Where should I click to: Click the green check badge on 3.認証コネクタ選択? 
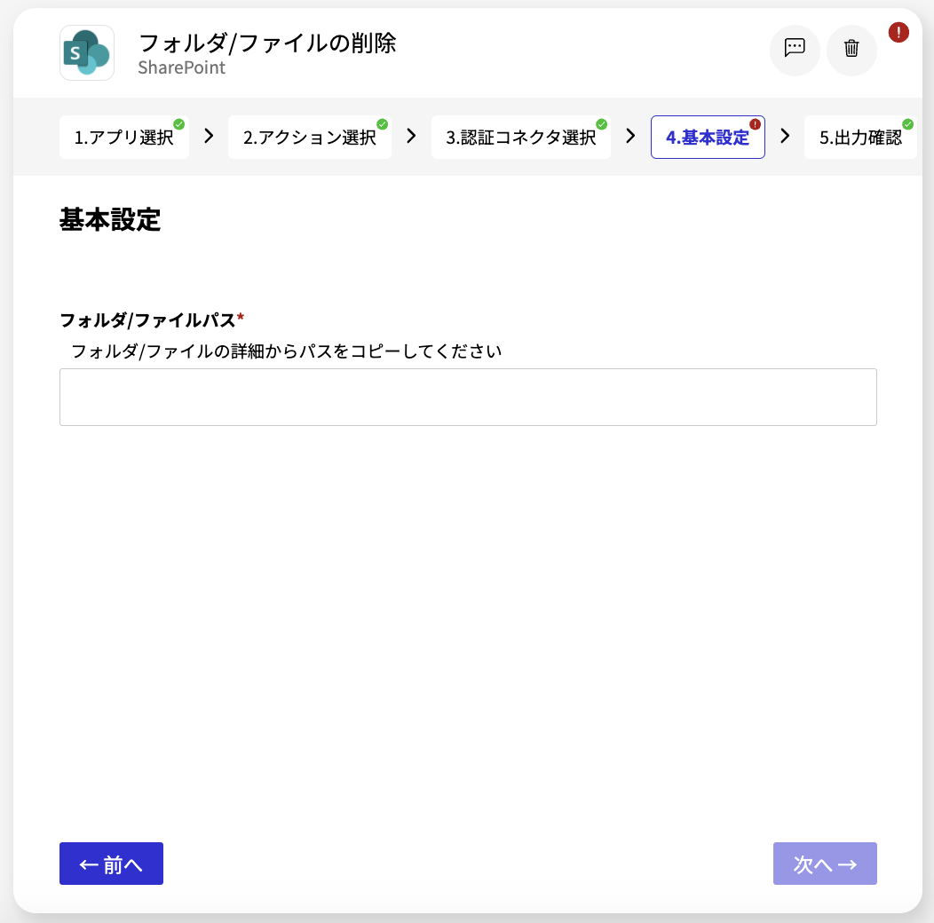602,124
